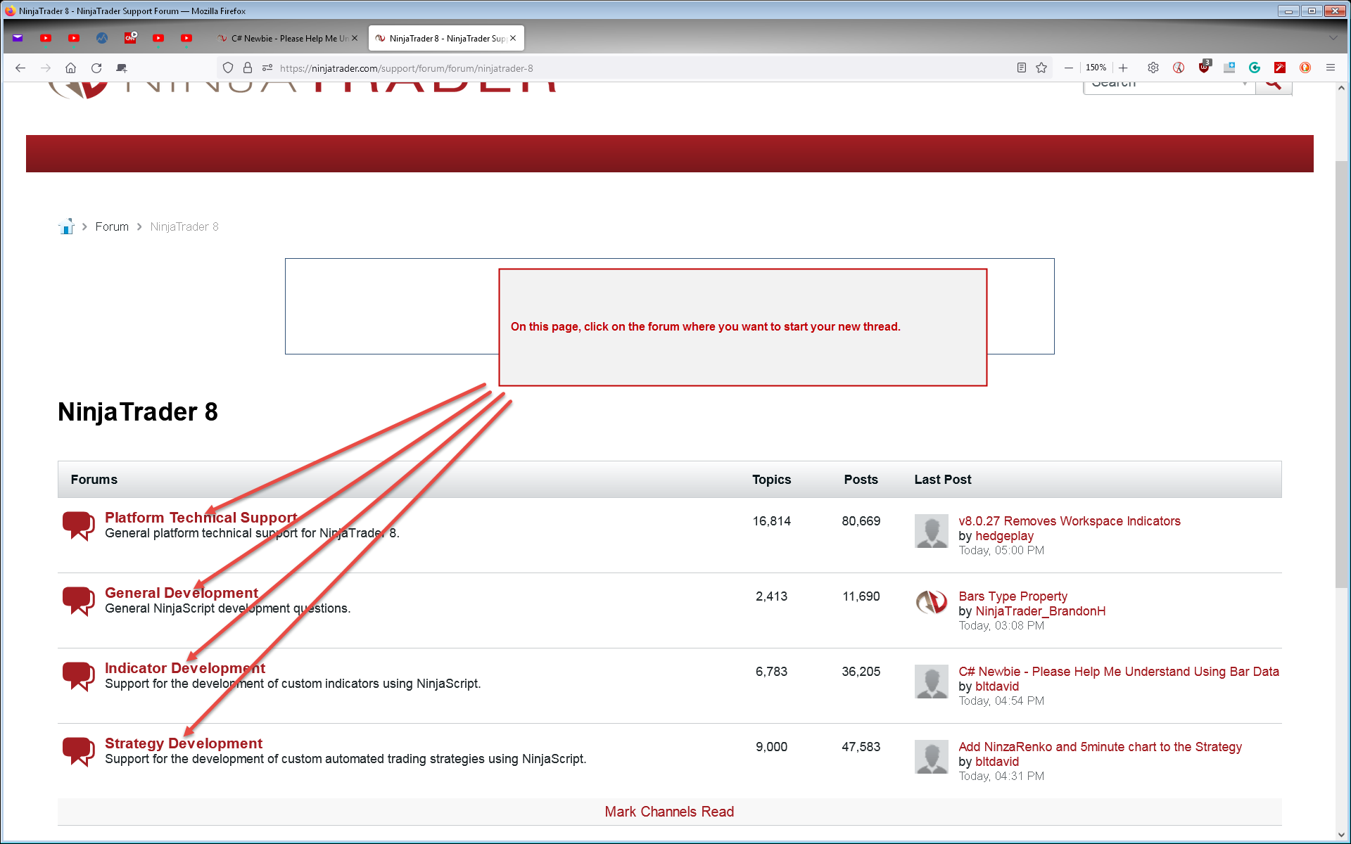Expand the search box dropdown arrow
The height and width of the screenshot is (844, 1351).
click(x=1244, y=84)
